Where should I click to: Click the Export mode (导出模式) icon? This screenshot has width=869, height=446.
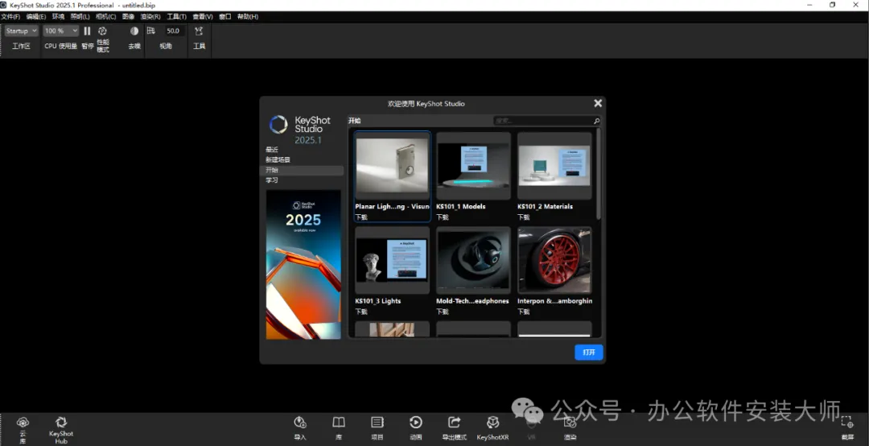(x=455, y=423)
